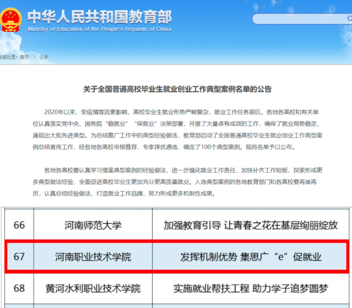Select cell 河南师范大学
The height and width of the screenshot is (308, 352).
click(x=93, y=225)
